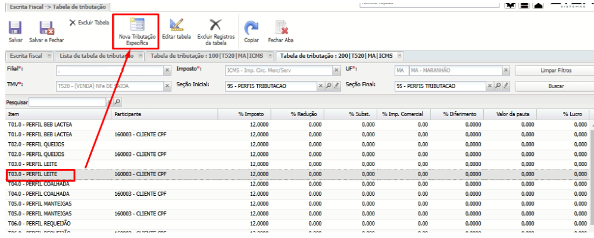Click the Salvar floppy disk icon
This screenshot has height=238, width=594.
point(15,28)
